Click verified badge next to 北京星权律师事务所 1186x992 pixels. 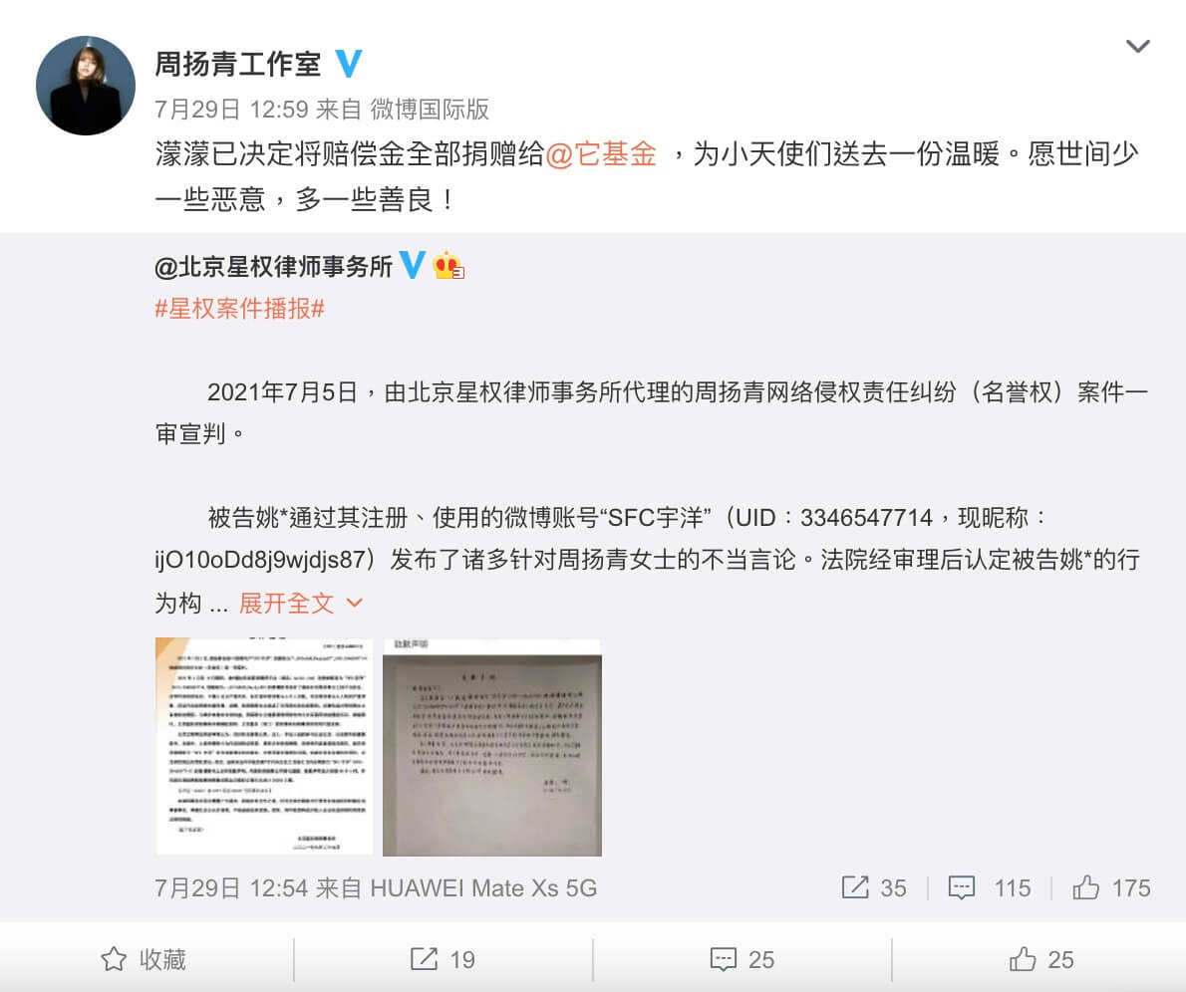coord(413,265)
